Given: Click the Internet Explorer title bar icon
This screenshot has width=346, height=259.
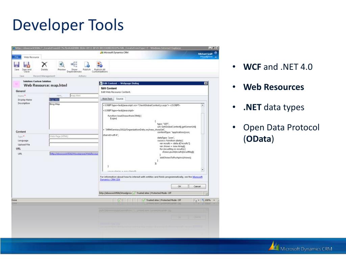Looking at the screenshot, I should [14, 48].
